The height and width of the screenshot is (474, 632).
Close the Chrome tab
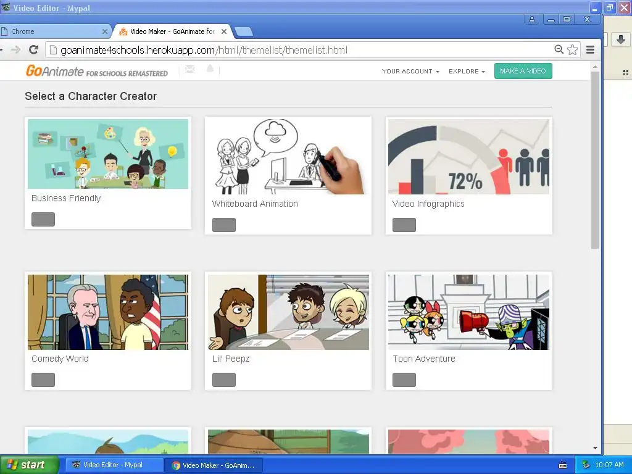click(105, 31)
